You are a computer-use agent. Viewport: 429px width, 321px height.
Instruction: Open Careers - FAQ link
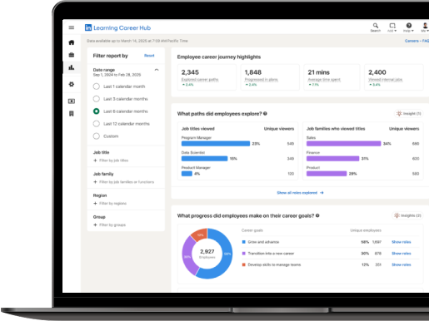(417, 41)
